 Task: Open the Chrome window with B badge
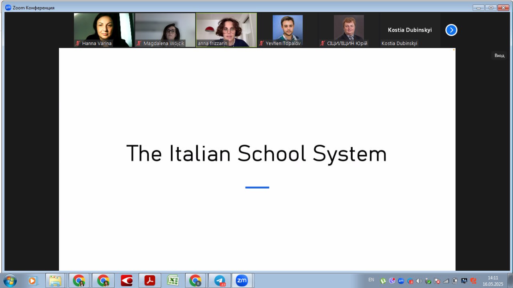[196, 281]
